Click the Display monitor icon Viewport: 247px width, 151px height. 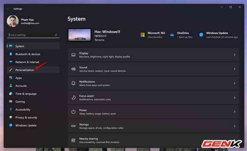tap(73, 55)
